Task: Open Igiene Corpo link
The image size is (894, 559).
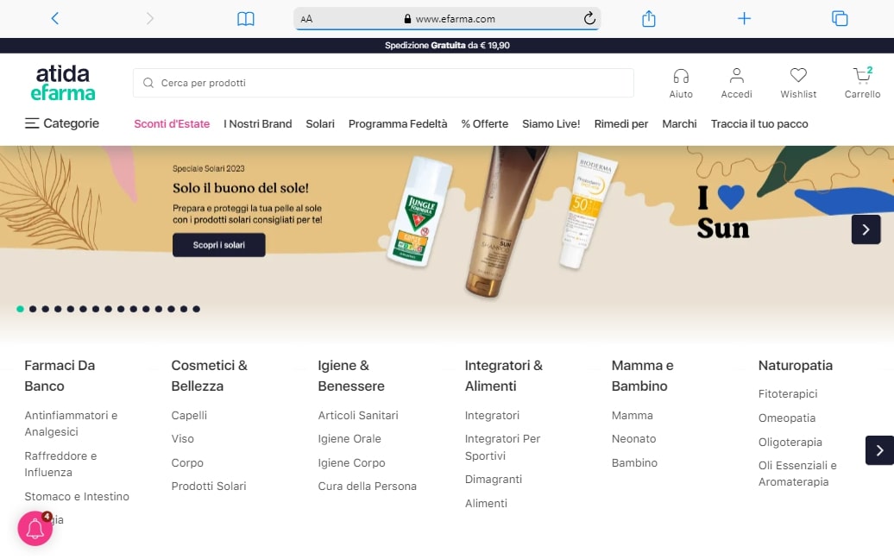Action: click(x=352, y=462)
